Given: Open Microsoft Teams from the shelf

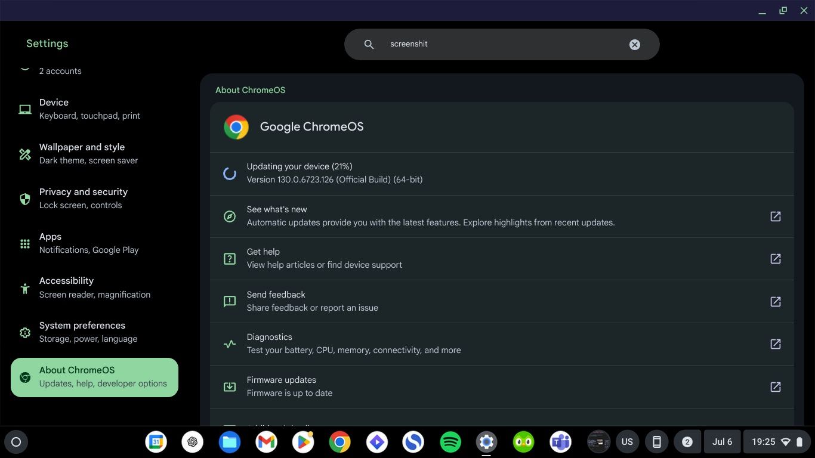Looking at the screenshot, I should pyautogui.click(x=560, y=442).
